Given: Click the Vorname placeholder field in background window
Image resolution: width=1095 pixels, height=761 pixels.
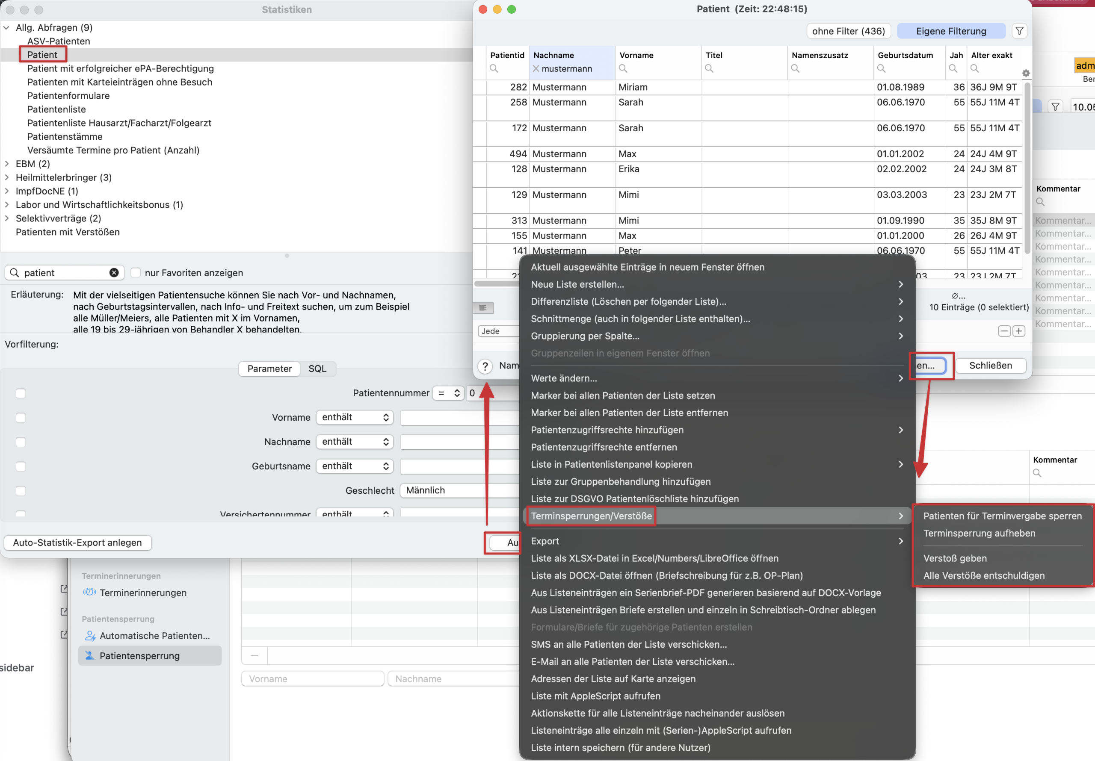Looking at the screenshot, I should click(313, 678).
